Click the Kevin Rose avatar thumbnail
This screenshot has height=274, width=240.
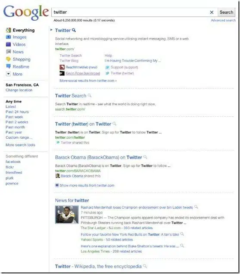click(x=62, y=73)
